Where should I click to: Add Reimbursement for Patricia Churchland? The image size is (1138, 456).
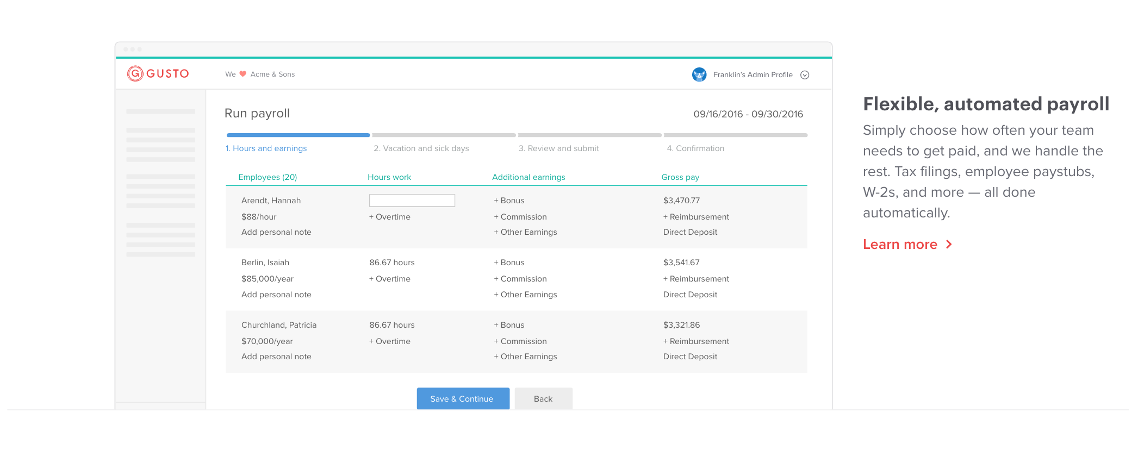click(x=696, y=341)
